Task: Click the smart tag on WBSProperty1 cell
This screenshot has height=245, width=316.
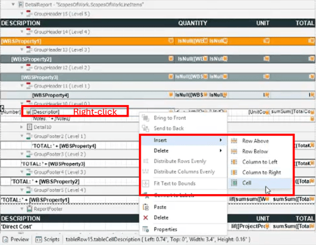Action: (x=170, y=41)
